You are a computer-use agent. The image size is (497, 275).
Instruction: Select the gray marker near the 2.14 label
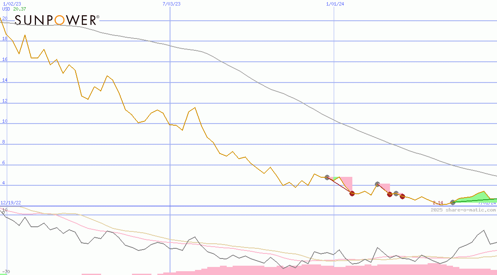(x=452, y=203)
